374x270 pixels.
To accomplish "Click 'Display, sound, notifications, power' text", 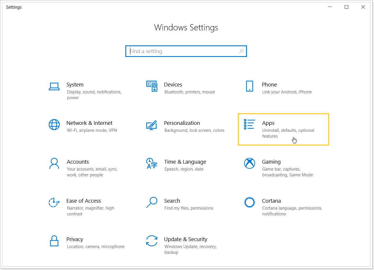I will pyautogui.click(x=94, y=95).
